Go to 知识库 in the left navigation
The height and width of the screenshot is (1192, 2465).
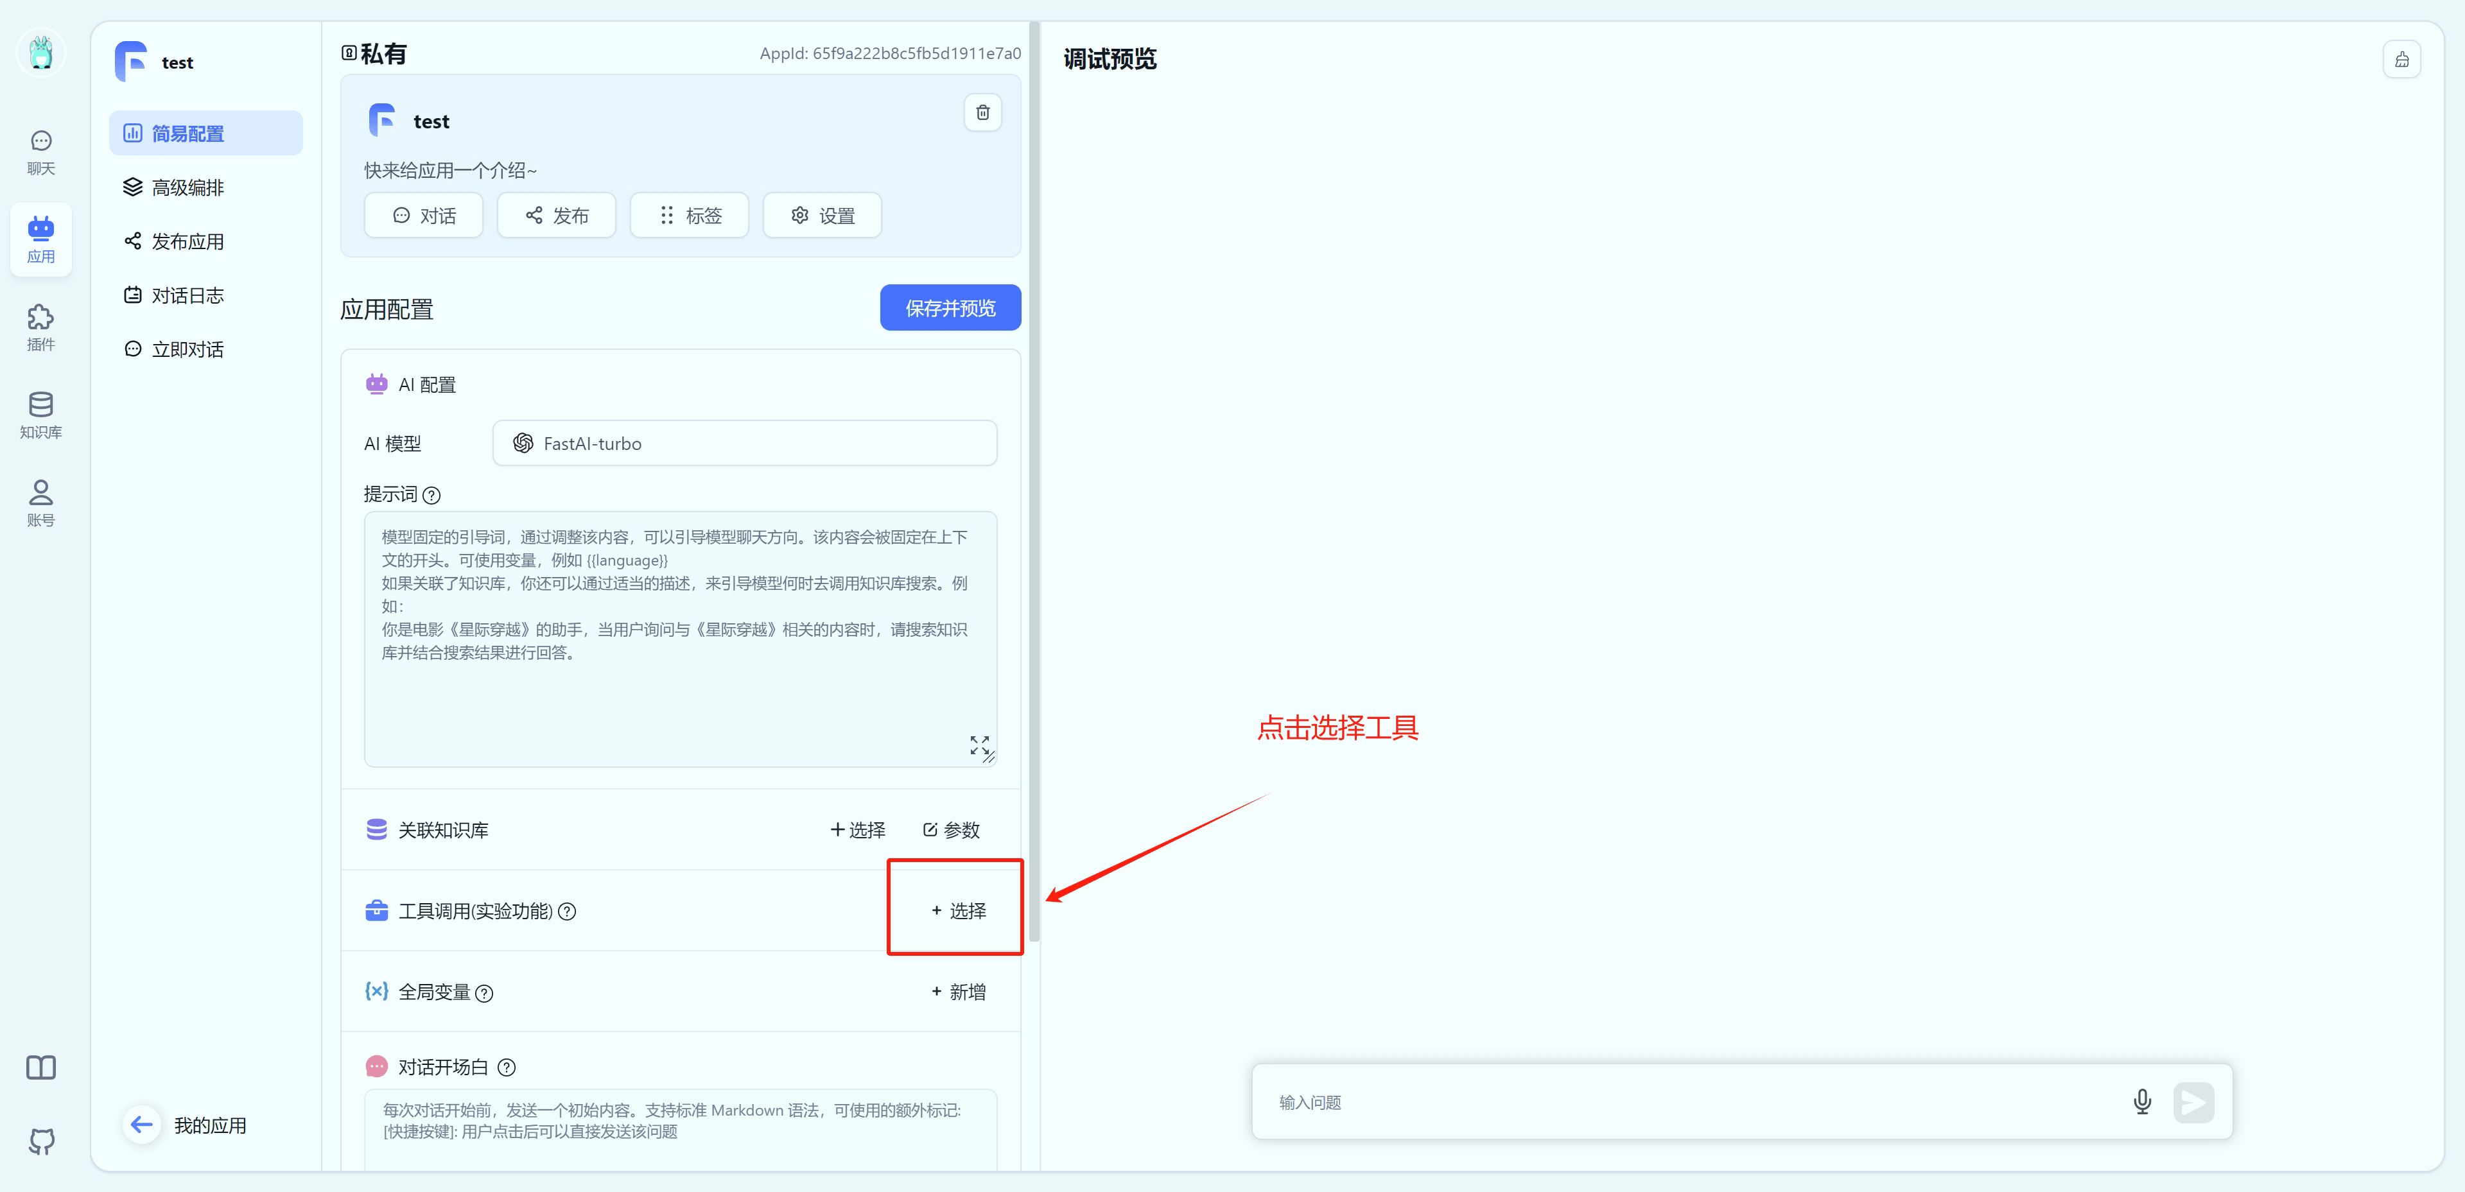(x=41, y=415)
